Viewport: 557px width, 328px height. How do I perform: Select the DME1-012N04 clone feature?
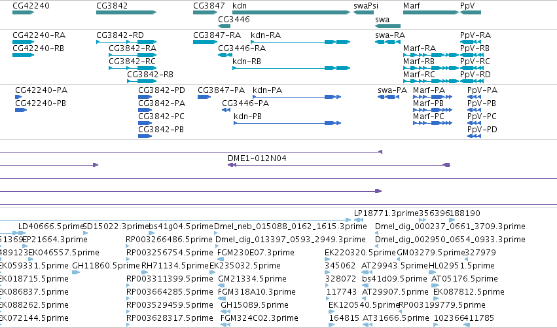click(x=339, y=165)
